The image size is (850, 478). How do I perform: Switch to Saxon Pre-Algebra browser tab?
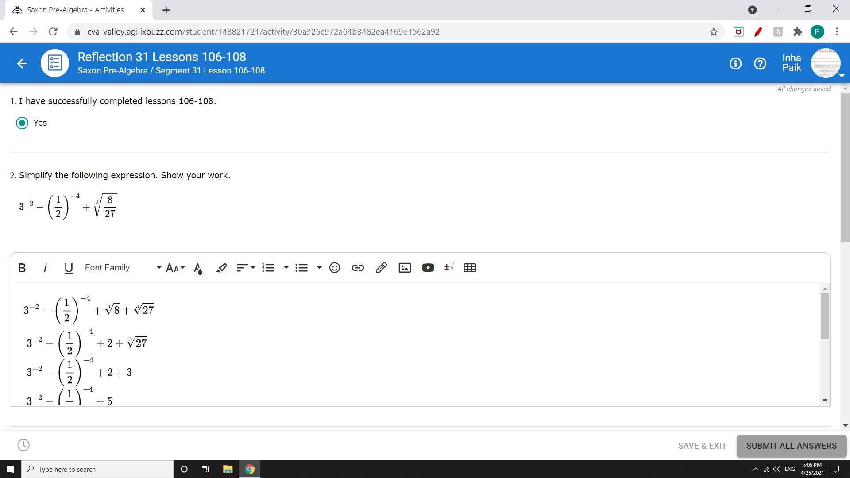[x=75, y=10]
